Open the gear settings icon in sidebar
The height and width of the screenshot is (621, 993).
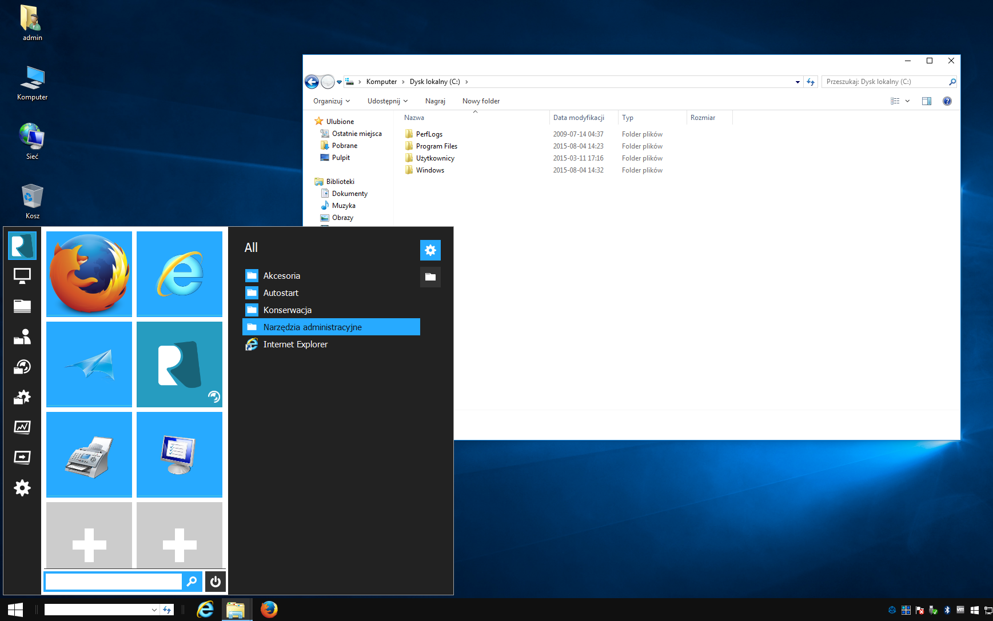click(x=22, y=488)
